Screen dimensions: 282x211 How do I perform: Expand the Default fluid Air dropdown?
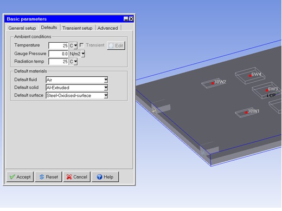pos(106,80)
